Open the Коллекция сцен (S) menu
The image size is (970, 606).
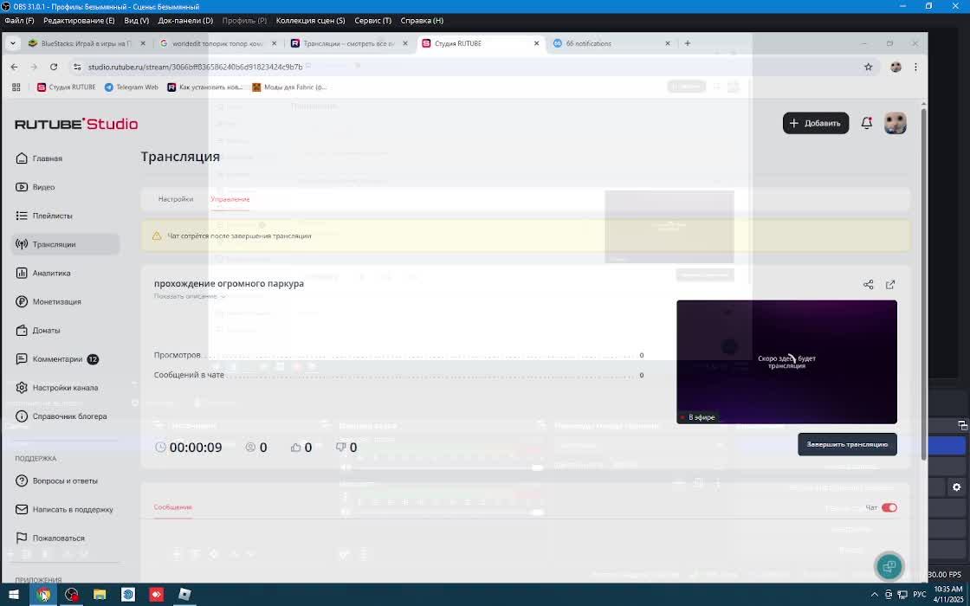311,21
